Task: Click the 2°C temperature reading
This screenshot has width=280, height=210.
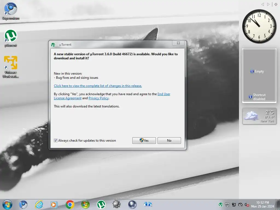Action: point(270,112)
